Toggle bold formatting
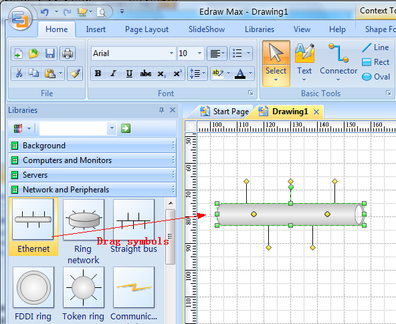 (98, 73)
